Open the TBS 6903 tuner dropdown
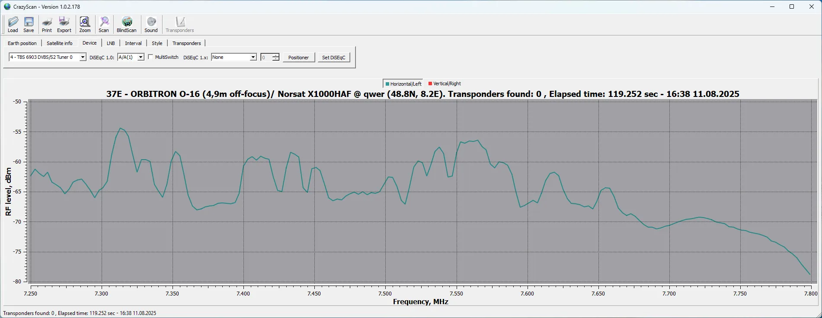The width and height of the screenshot is (822, 318). pos(82,57)
